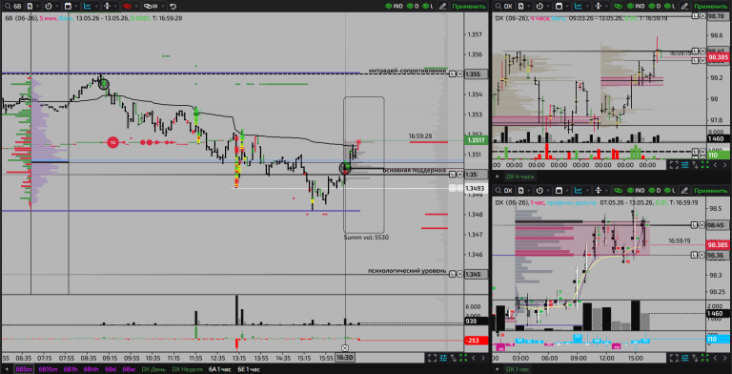The width and height of the screenshot is (732, 374).
Task: Click fullscreen brackets icon below top DX chart
Action: click(x=674, y=164)
